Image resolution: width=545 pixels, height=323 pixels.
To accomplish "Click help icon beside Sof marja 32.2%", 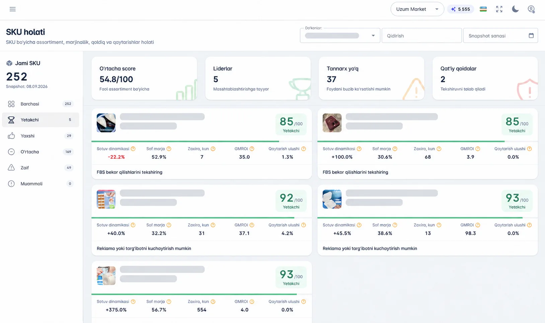I will 169,225.
